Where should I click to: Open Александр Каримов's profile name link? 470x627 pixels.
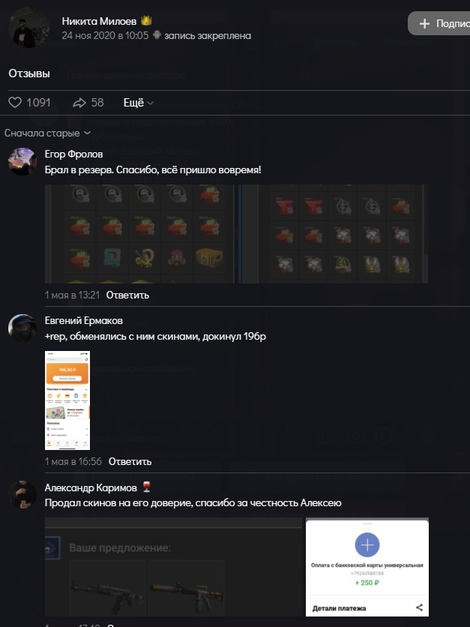(x=91, y=487)
